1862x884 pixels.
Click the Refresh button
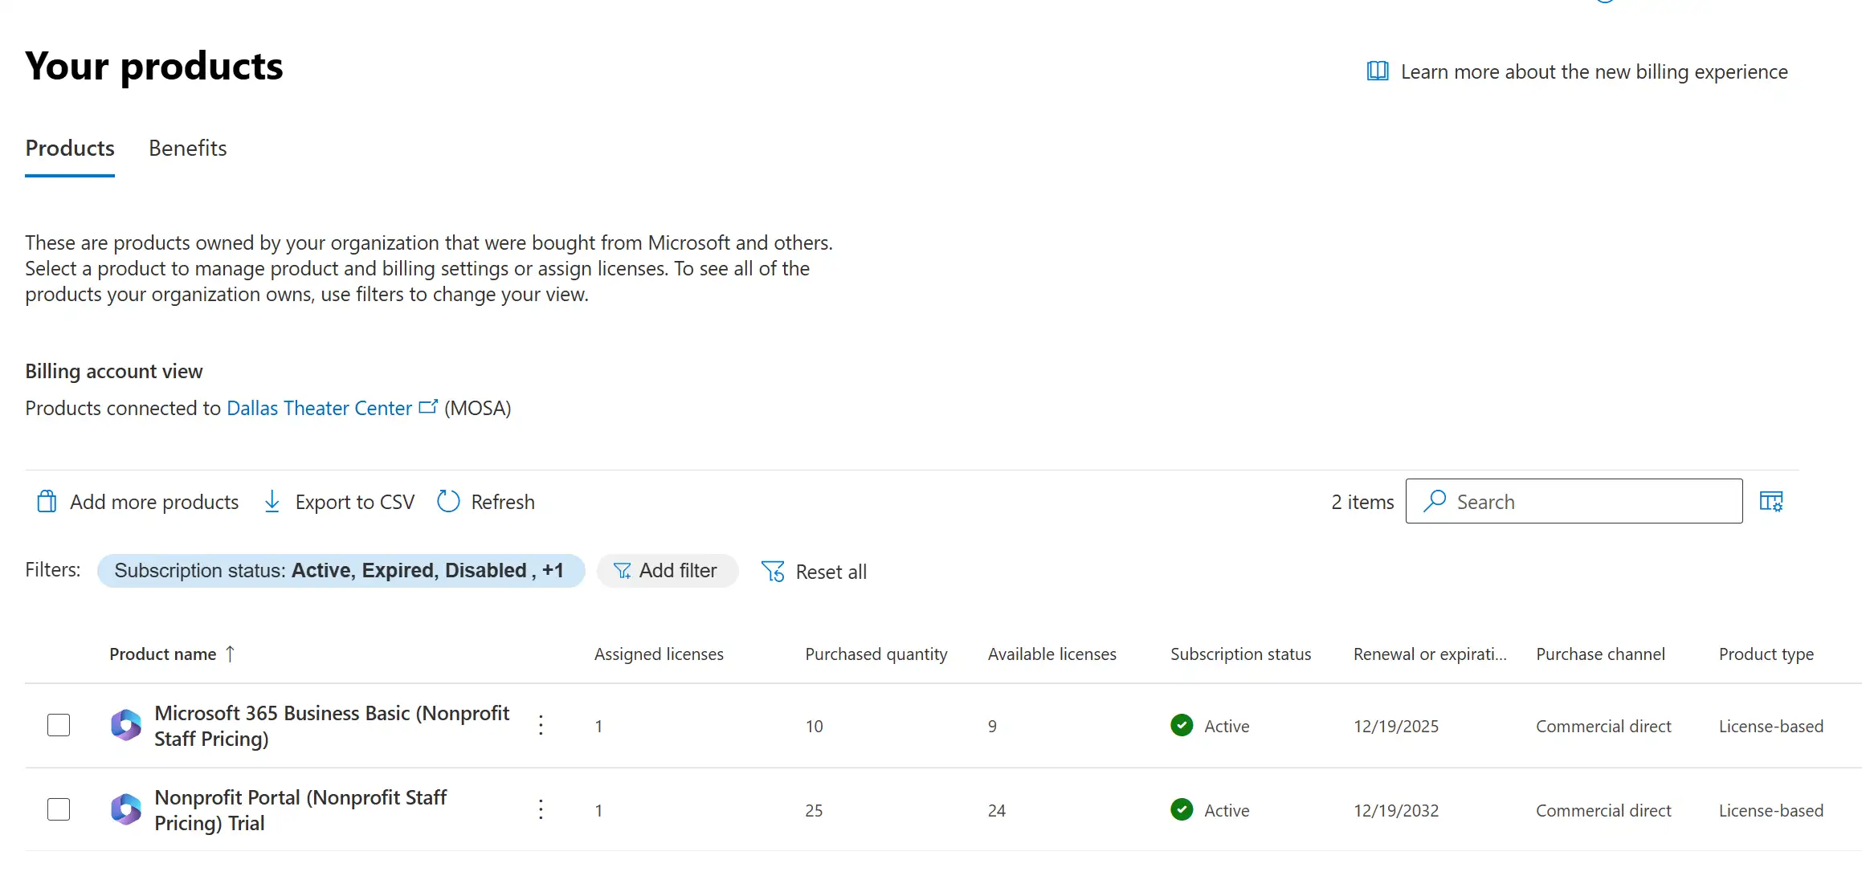[486, 502]
